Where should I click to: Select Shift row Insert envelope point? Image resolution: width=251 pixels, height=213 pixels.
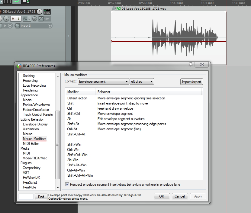point(134,103)
